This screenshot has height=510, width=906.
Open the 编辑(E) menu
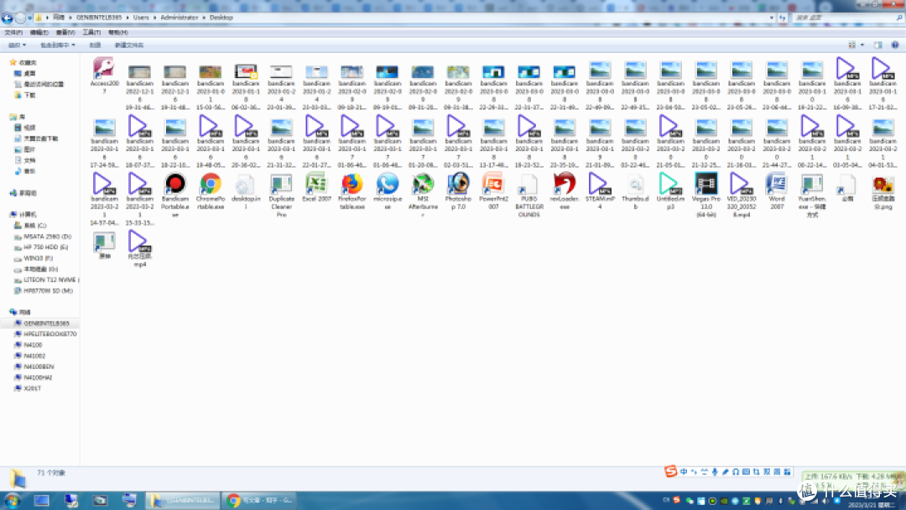39,33
